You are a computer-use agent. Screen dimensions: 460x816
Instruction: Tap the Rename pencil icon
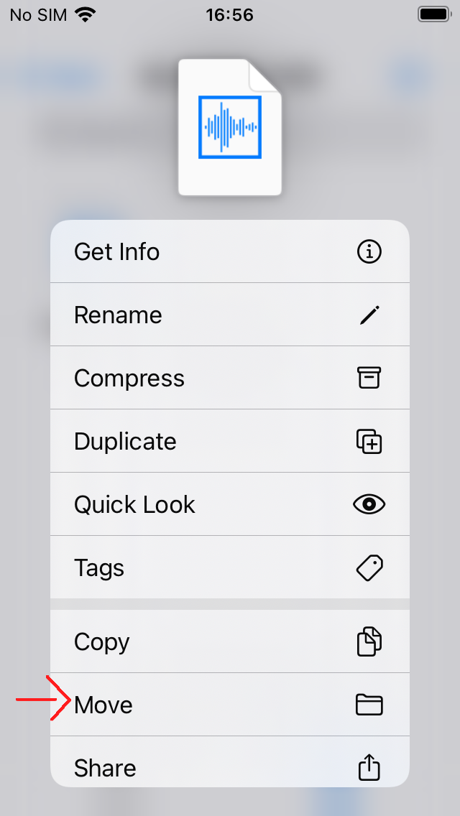pyautogui.click(x=369, y=315)
